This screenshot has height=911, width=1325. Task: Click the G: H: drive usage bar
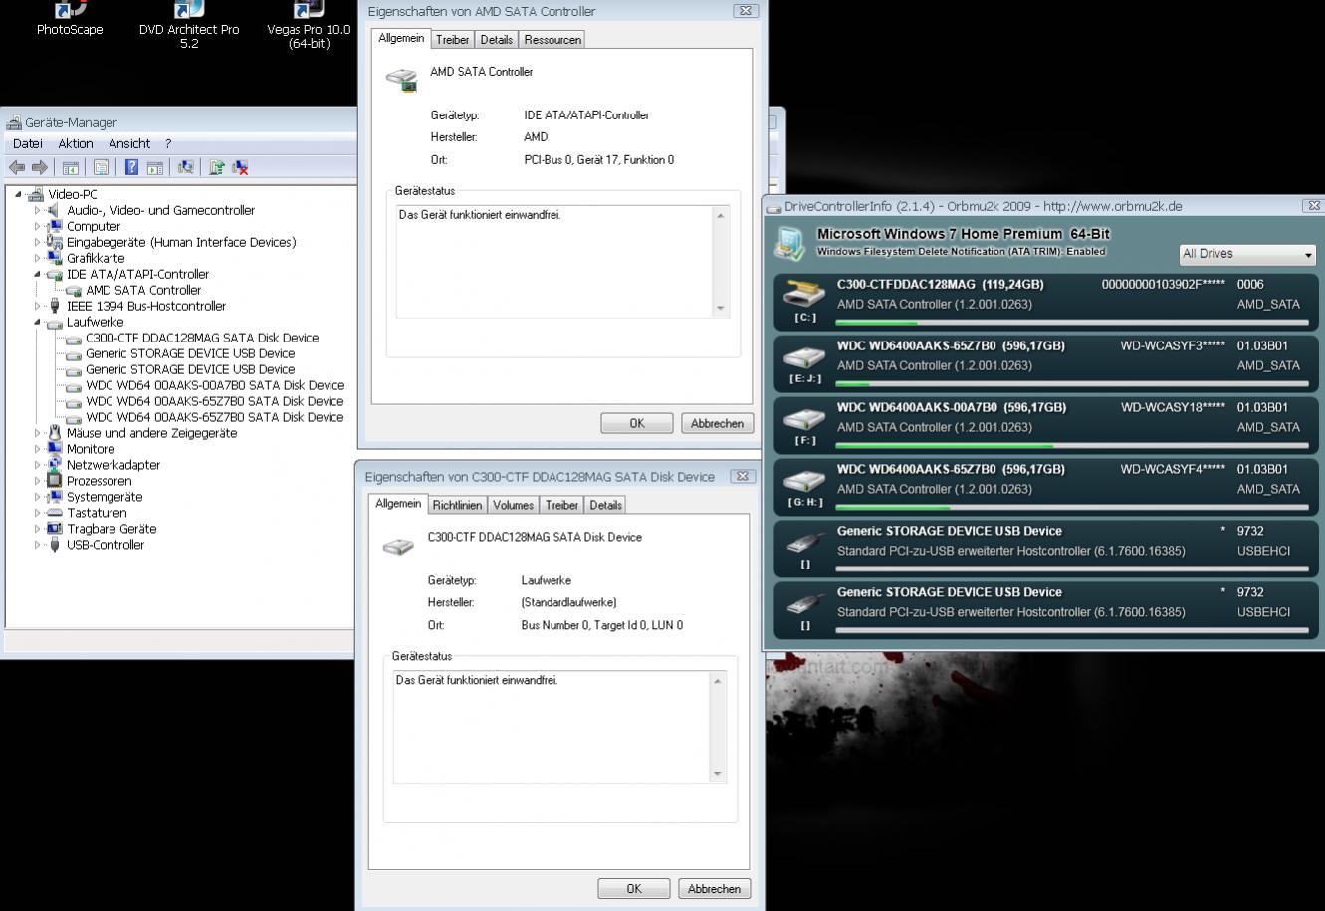click(1072, 508)
